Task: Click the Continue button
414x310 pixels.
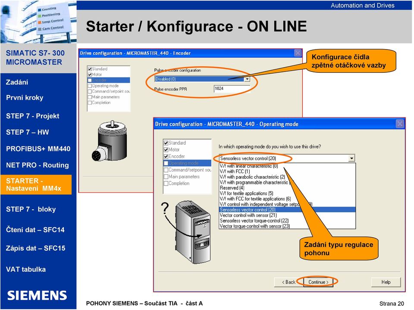Action: [x=318, y=282]
